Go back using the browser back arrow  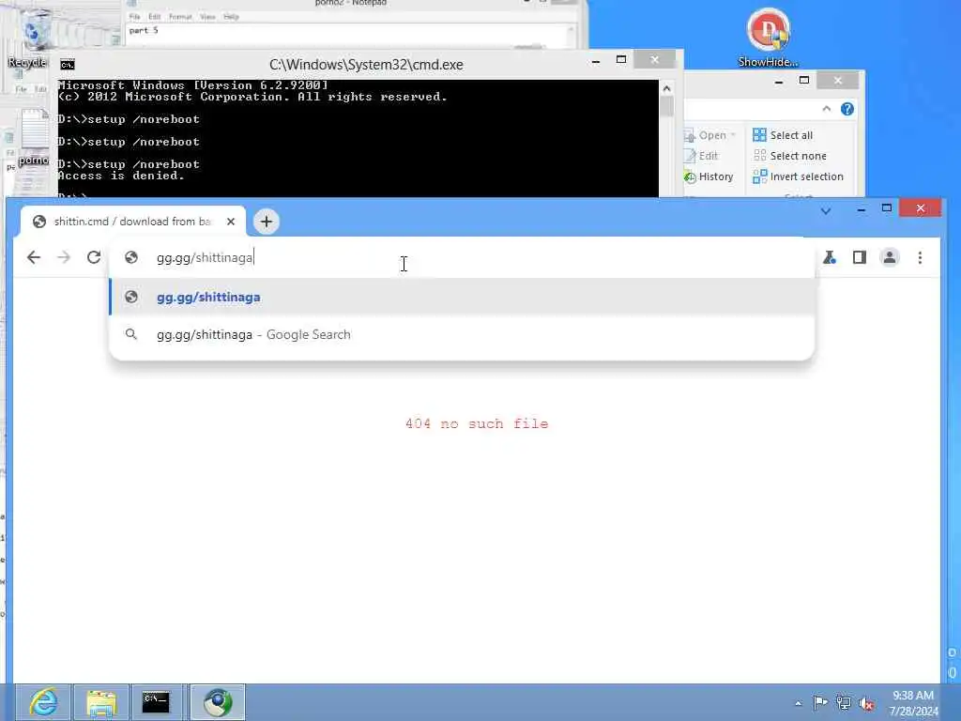[34, 257]
